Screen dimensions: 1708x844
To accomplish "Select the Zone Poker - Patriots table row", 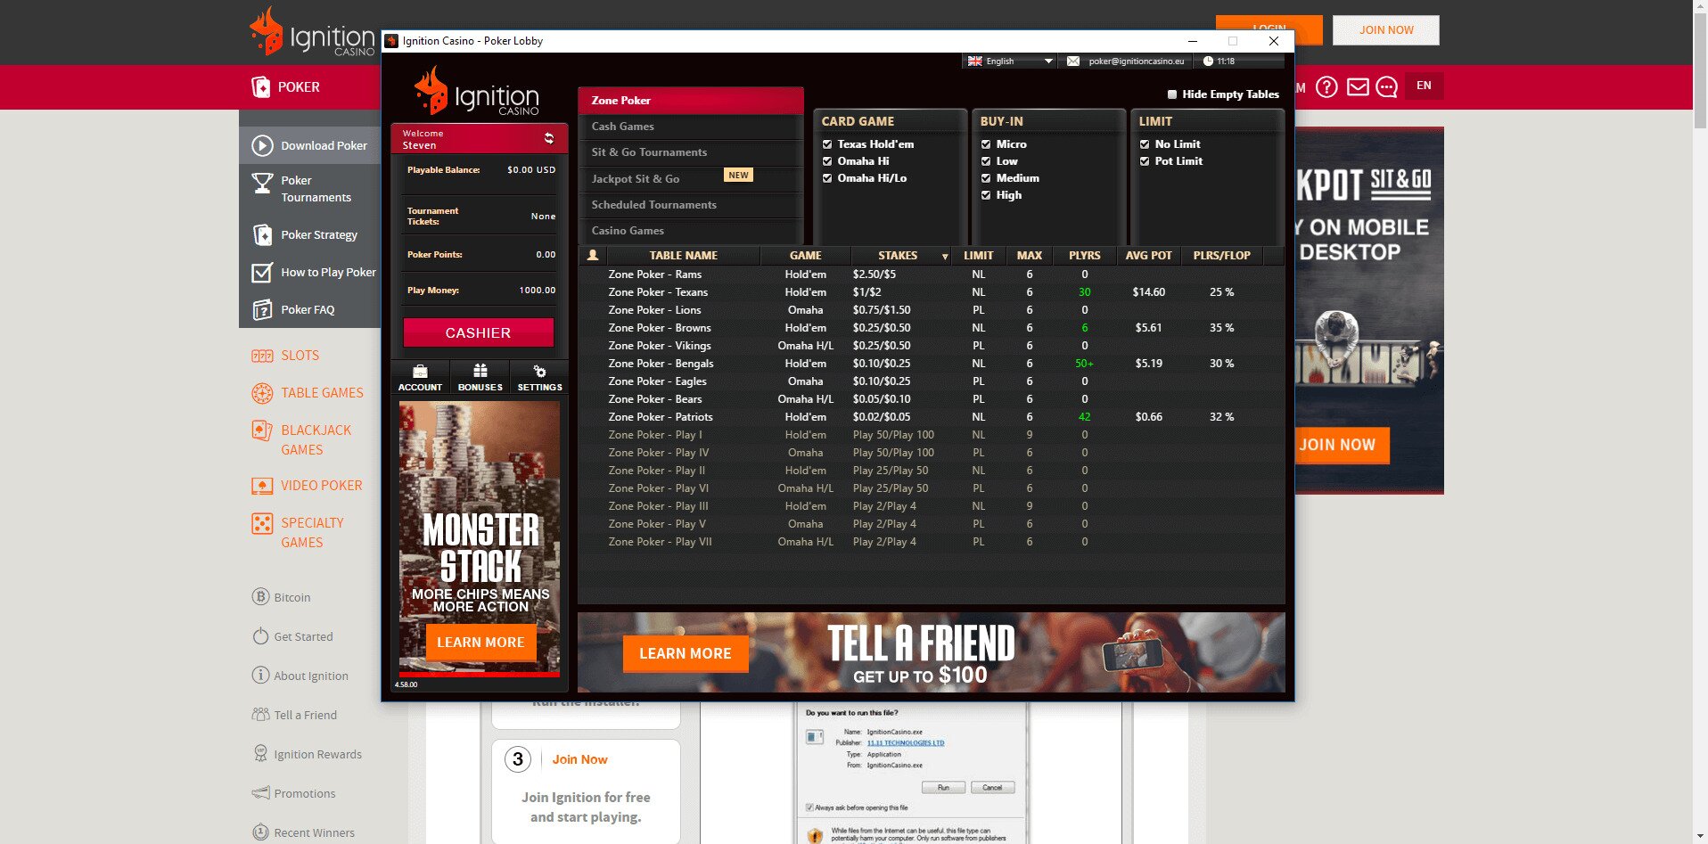I will [x=932, y=417].
